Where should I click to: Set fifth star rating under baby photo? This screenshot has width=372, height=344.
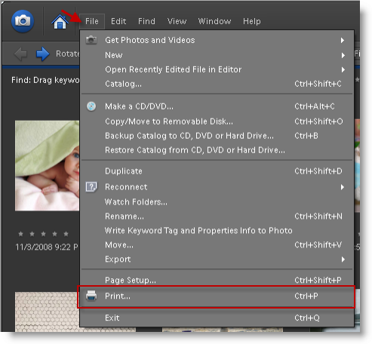(x=66, y=234)
